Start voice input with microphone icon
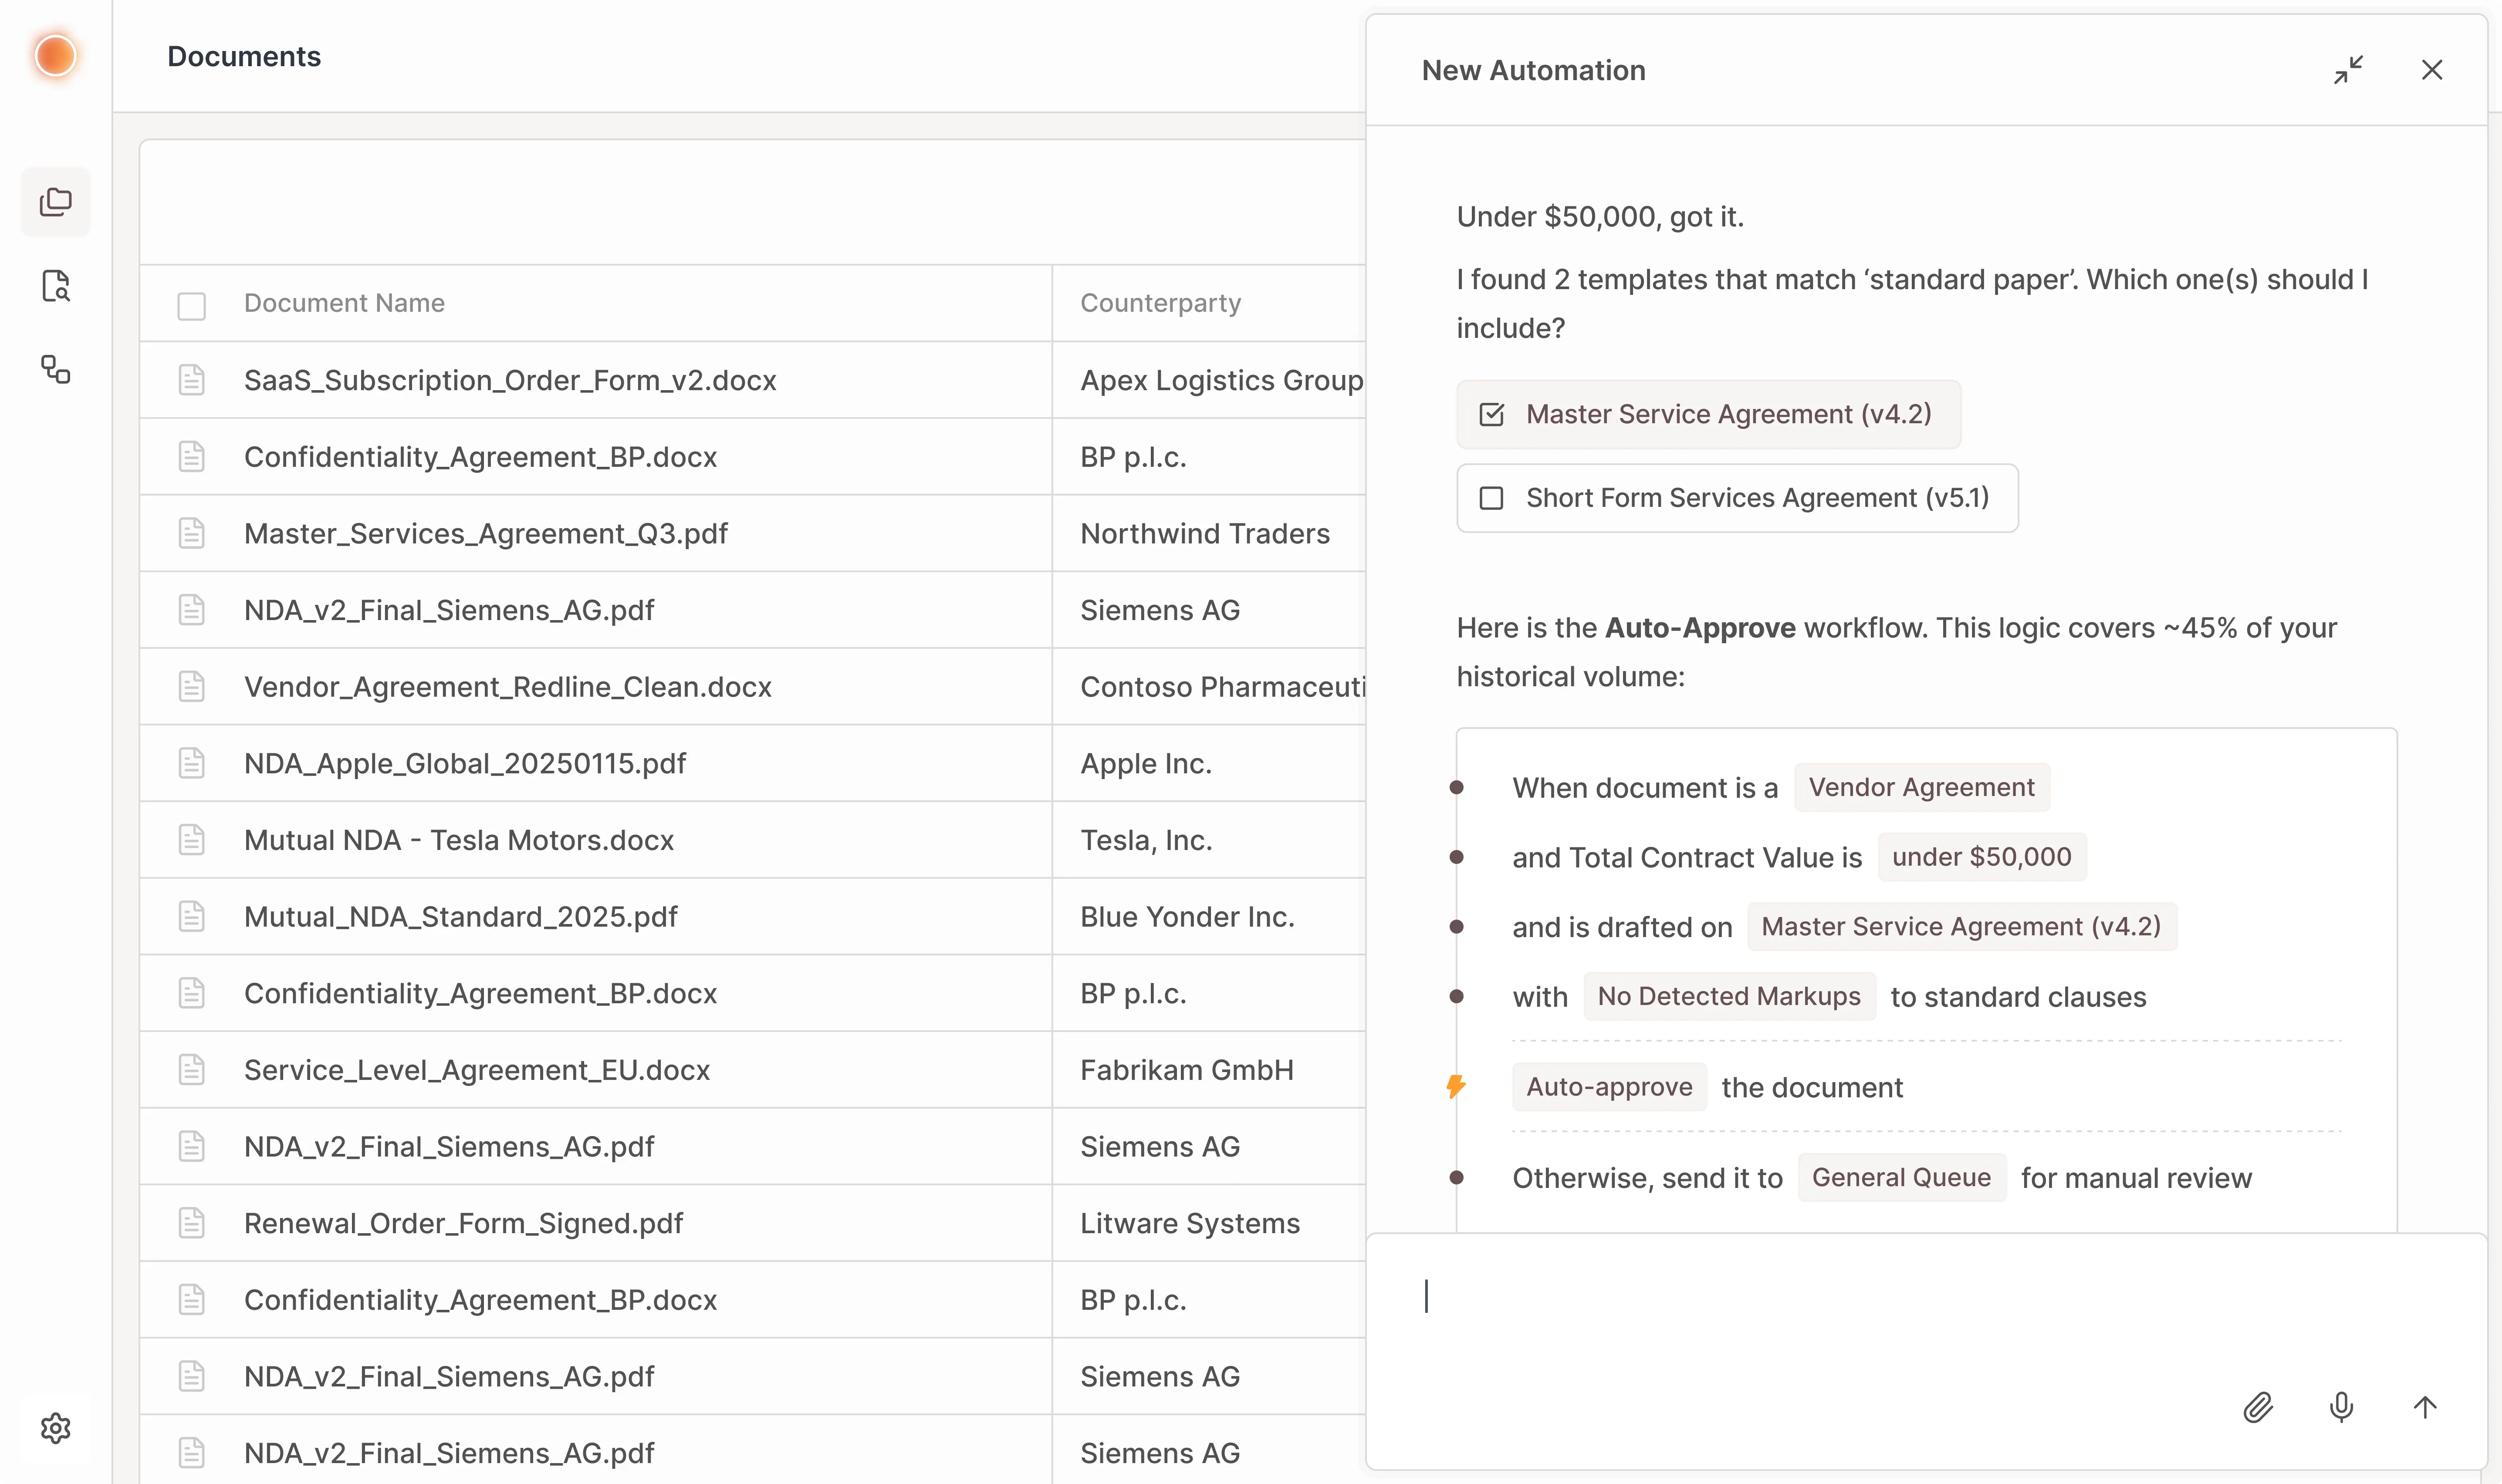This screenshot has width=2502, height=1484. point(2341,1407)
